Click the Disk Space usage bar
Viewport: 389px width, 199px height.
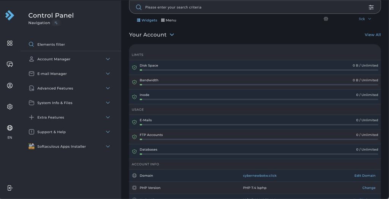click(x=259, y=70)
